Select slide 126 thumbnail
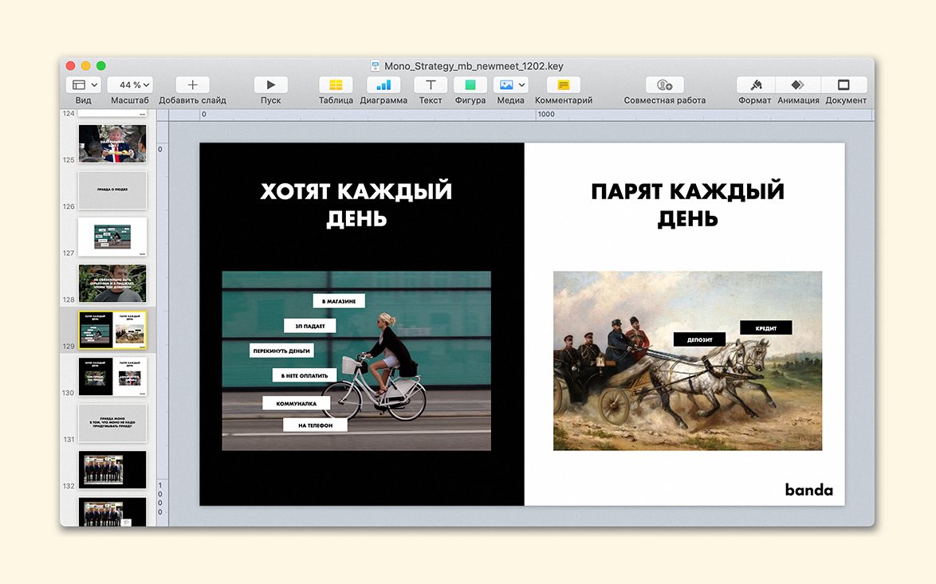This screenshot has width=936, height=584. (112, 190)
